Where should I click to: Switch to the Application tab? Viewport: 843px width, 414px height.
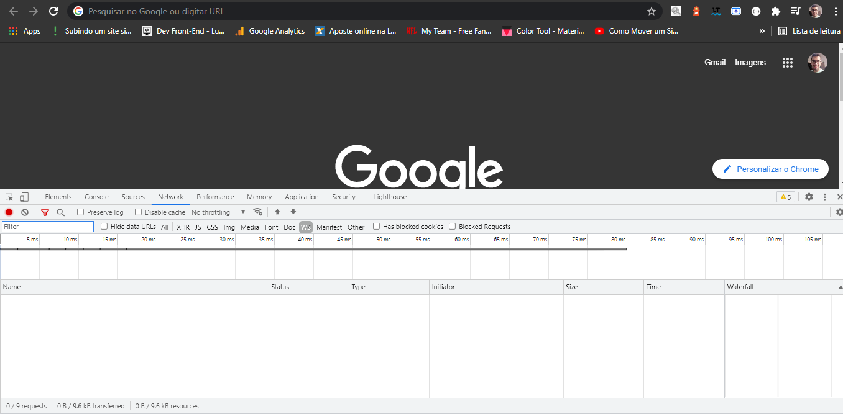tap(302, 197)
